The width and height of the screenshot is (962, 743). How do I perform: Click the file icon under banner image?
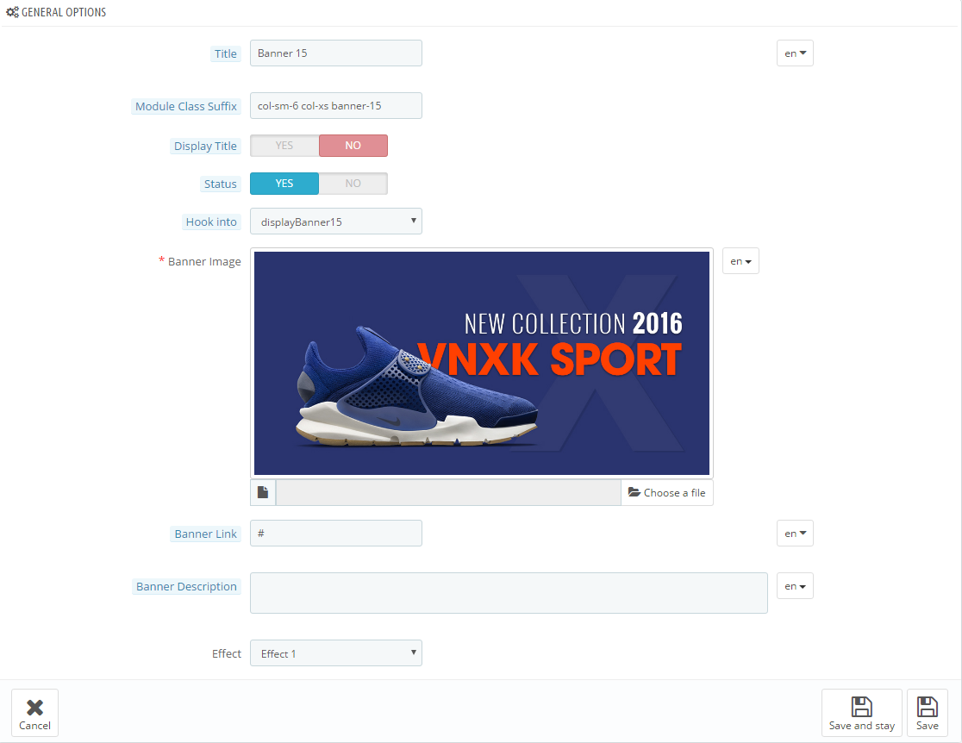[x=263, y=493]
